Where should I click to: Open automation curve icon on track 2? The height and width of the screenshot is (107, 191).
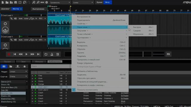[x=32, y=18]
